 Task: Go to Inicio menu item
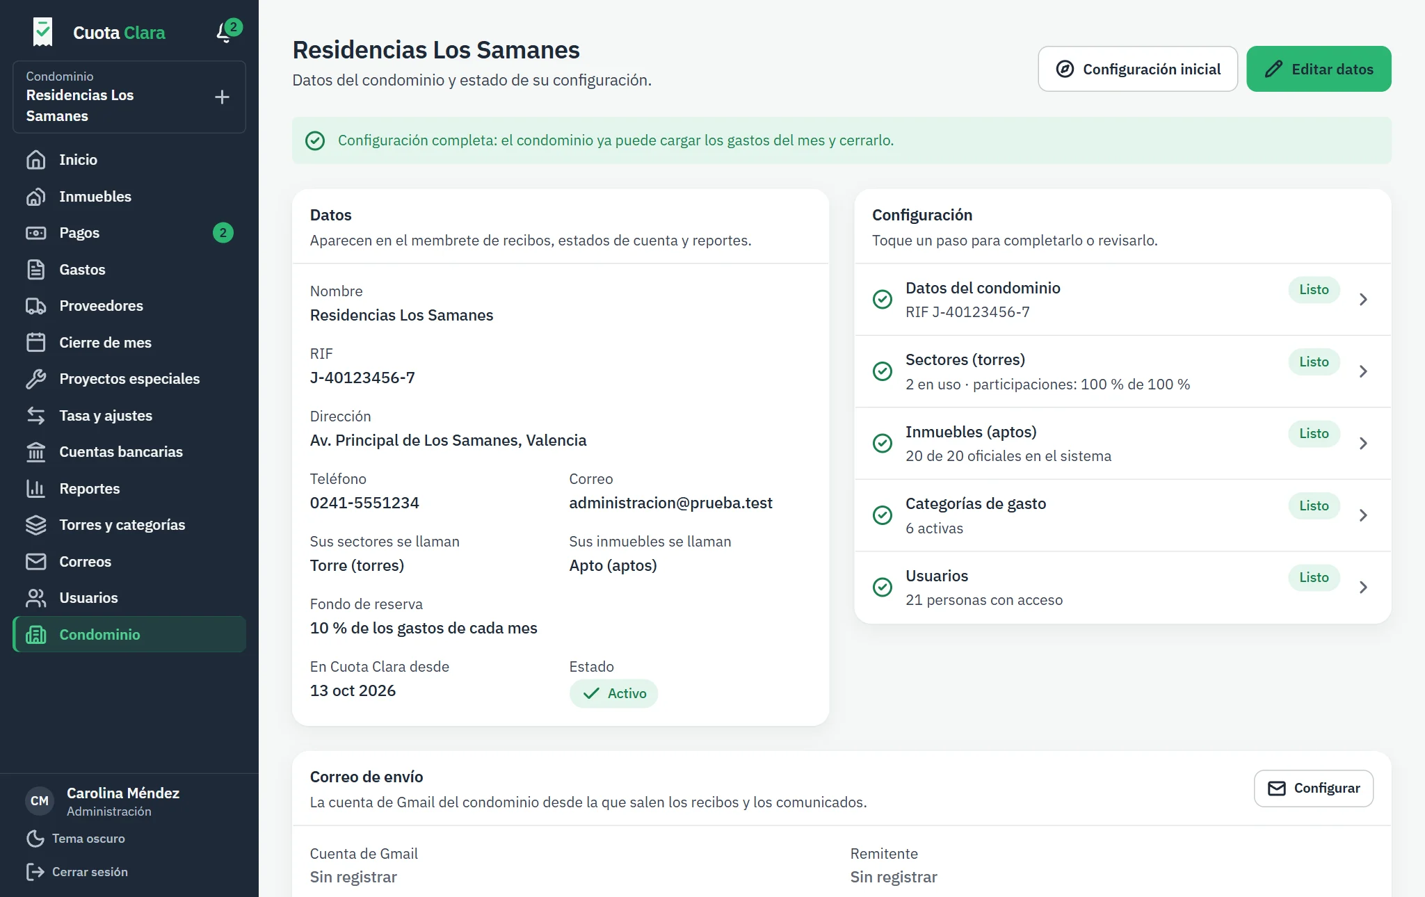tap(129, 160)
